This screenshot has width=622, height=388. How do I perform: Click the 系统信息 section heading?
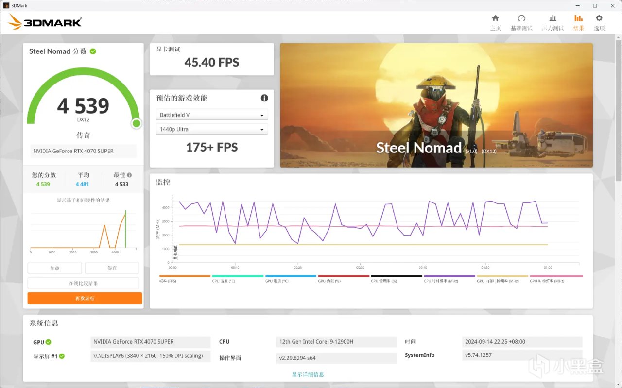point(44,323)
